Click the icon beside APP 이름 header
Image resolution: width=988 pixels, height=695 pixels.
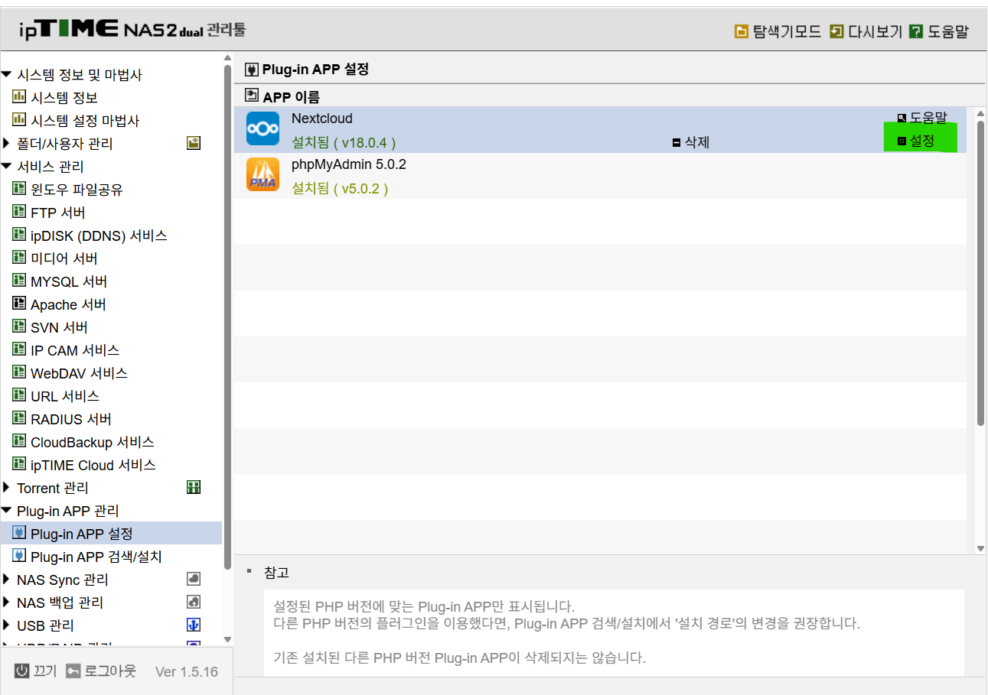(252, 96)
